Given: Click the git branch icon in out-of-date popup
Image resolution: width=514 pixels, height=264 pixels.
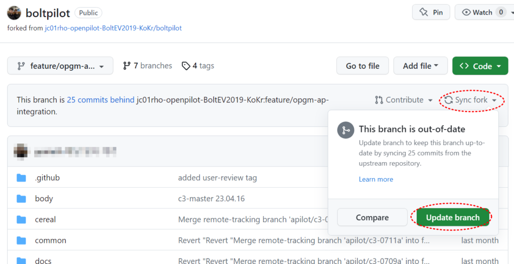Looking at the screenshot, I should 345,130.
